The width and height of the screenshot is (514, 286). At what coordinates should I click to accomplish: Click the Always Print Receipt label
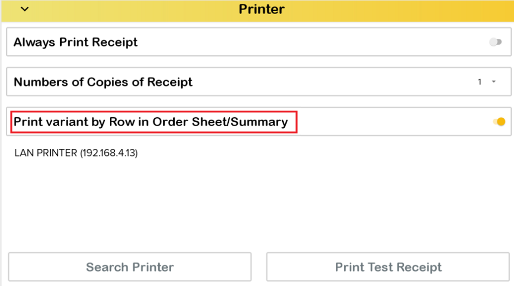(76, 42)
